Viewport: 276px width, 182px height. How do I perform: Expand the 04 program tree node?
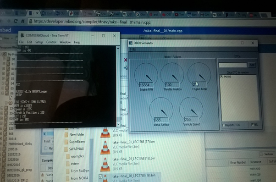[x=3, y=83]
